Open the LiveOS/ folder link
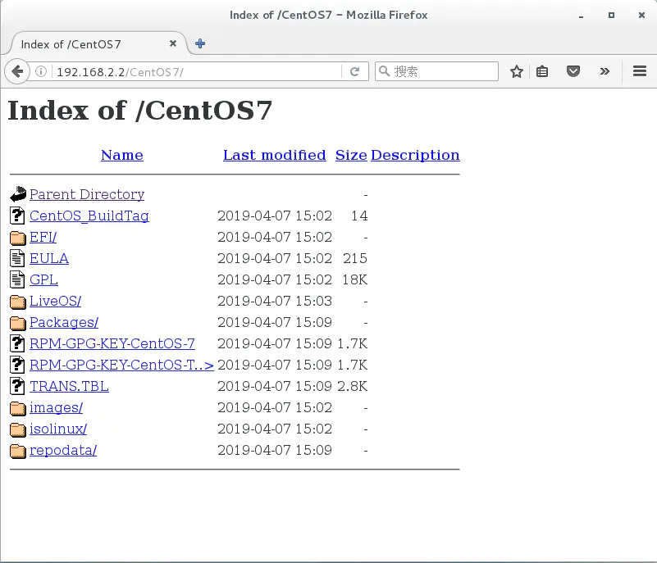Screen dimensions: 657x563 point(55,301)
